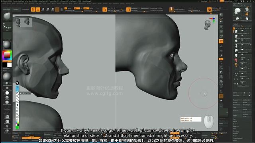Image resolution: width=255 pixels, height=143 pixels.
Task: Open the material sphere selector
Action: click(7, 45)
